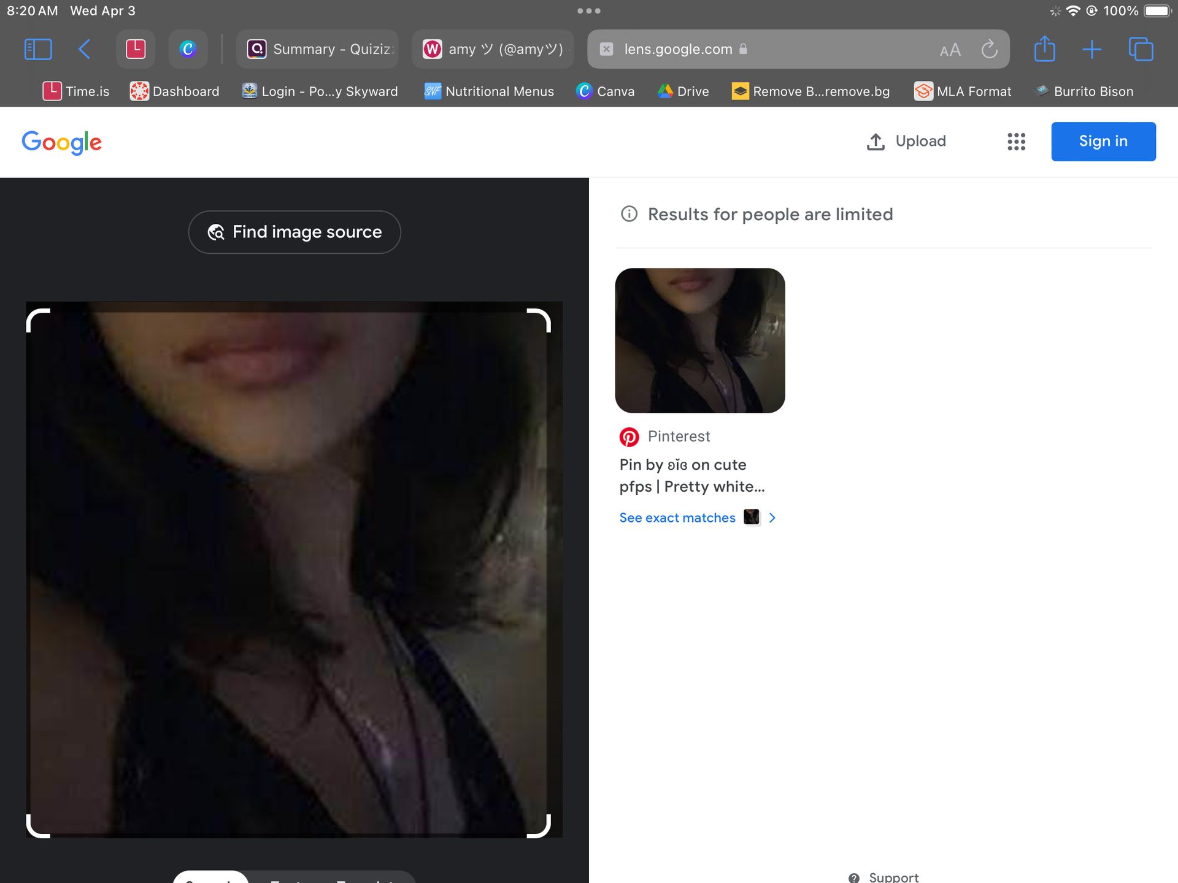Open the AA reader view menu
This screenshot has height=883, width=1178.
pyautogui.click(x=950, y=50)
